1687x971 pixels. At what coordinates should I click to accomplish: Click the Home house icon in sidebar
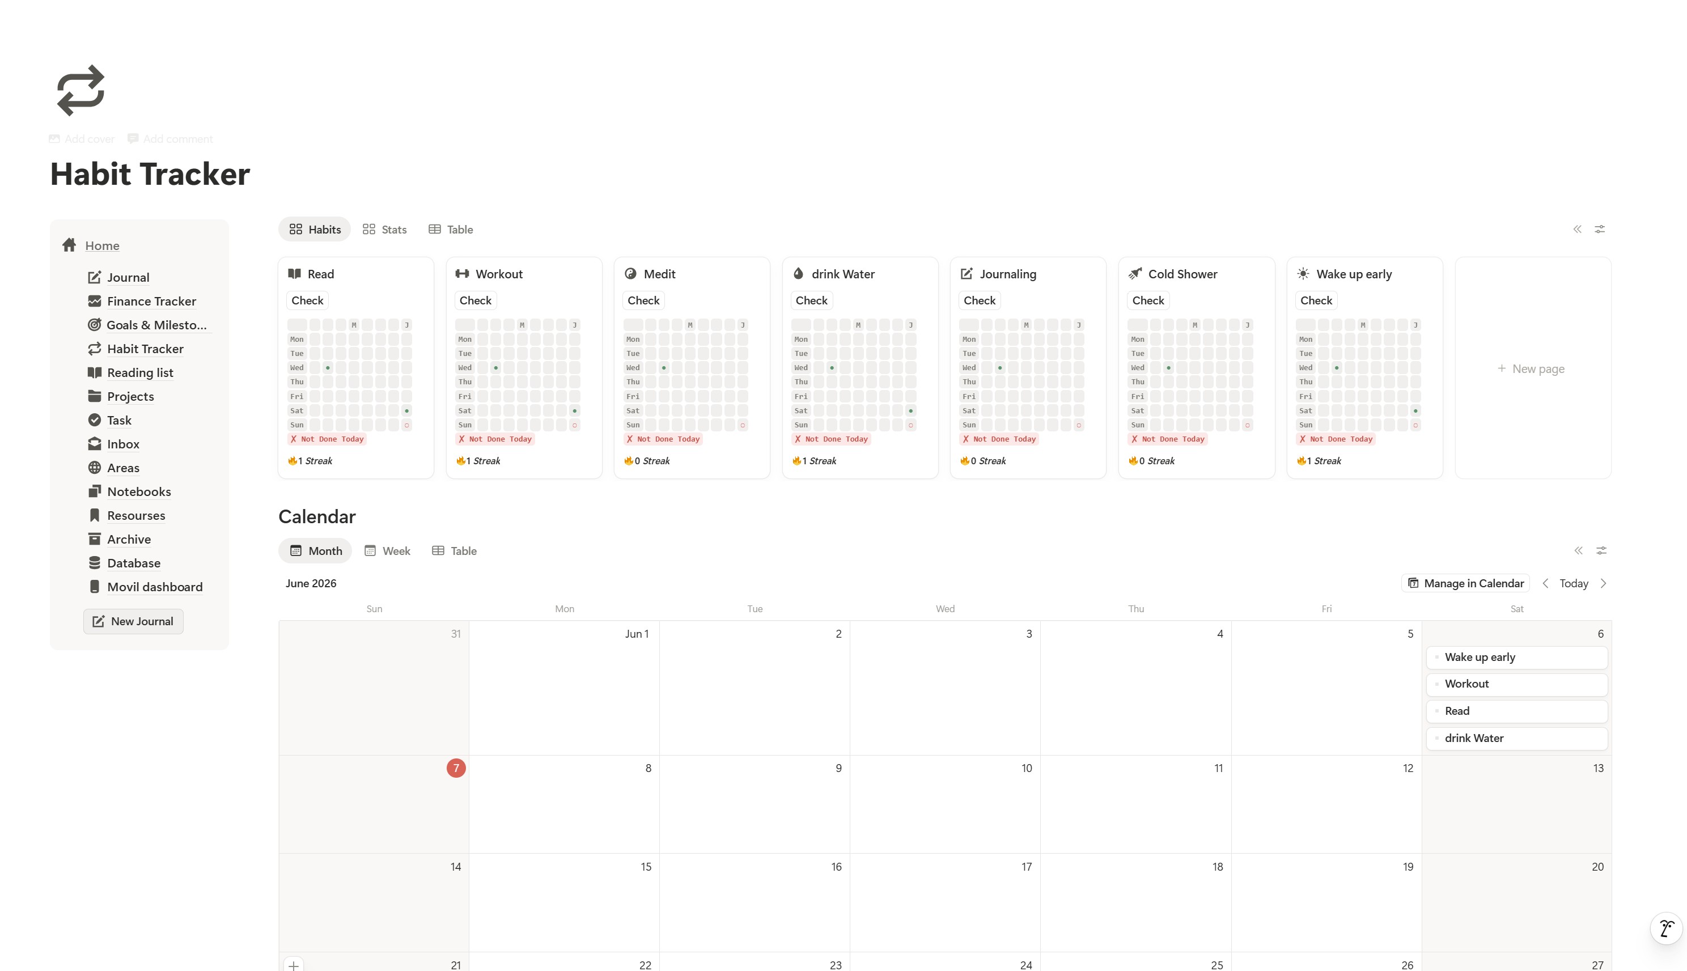(x=69, y=245)
